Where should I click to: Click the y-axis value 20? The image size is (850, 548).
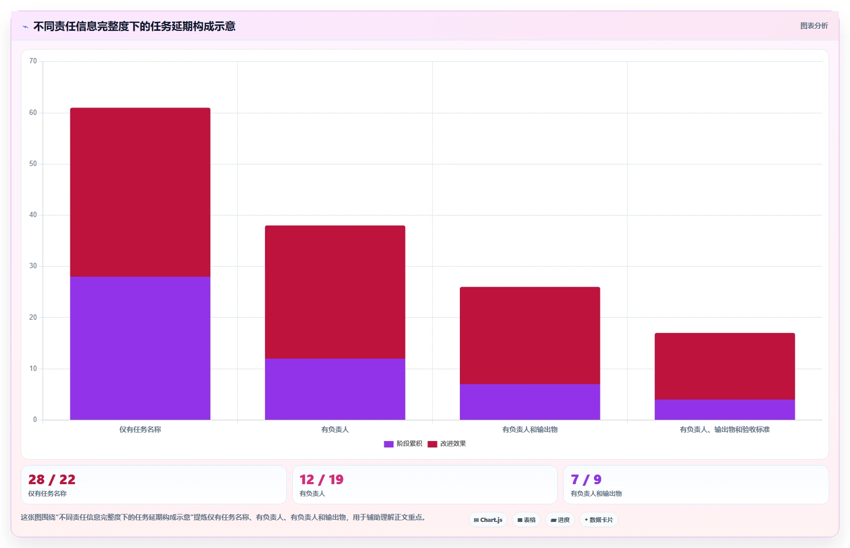point(33,318)
